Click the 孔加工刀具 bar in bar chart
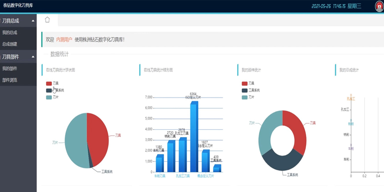The width and height of the screenshot is (384, 192). coord(182,155)
